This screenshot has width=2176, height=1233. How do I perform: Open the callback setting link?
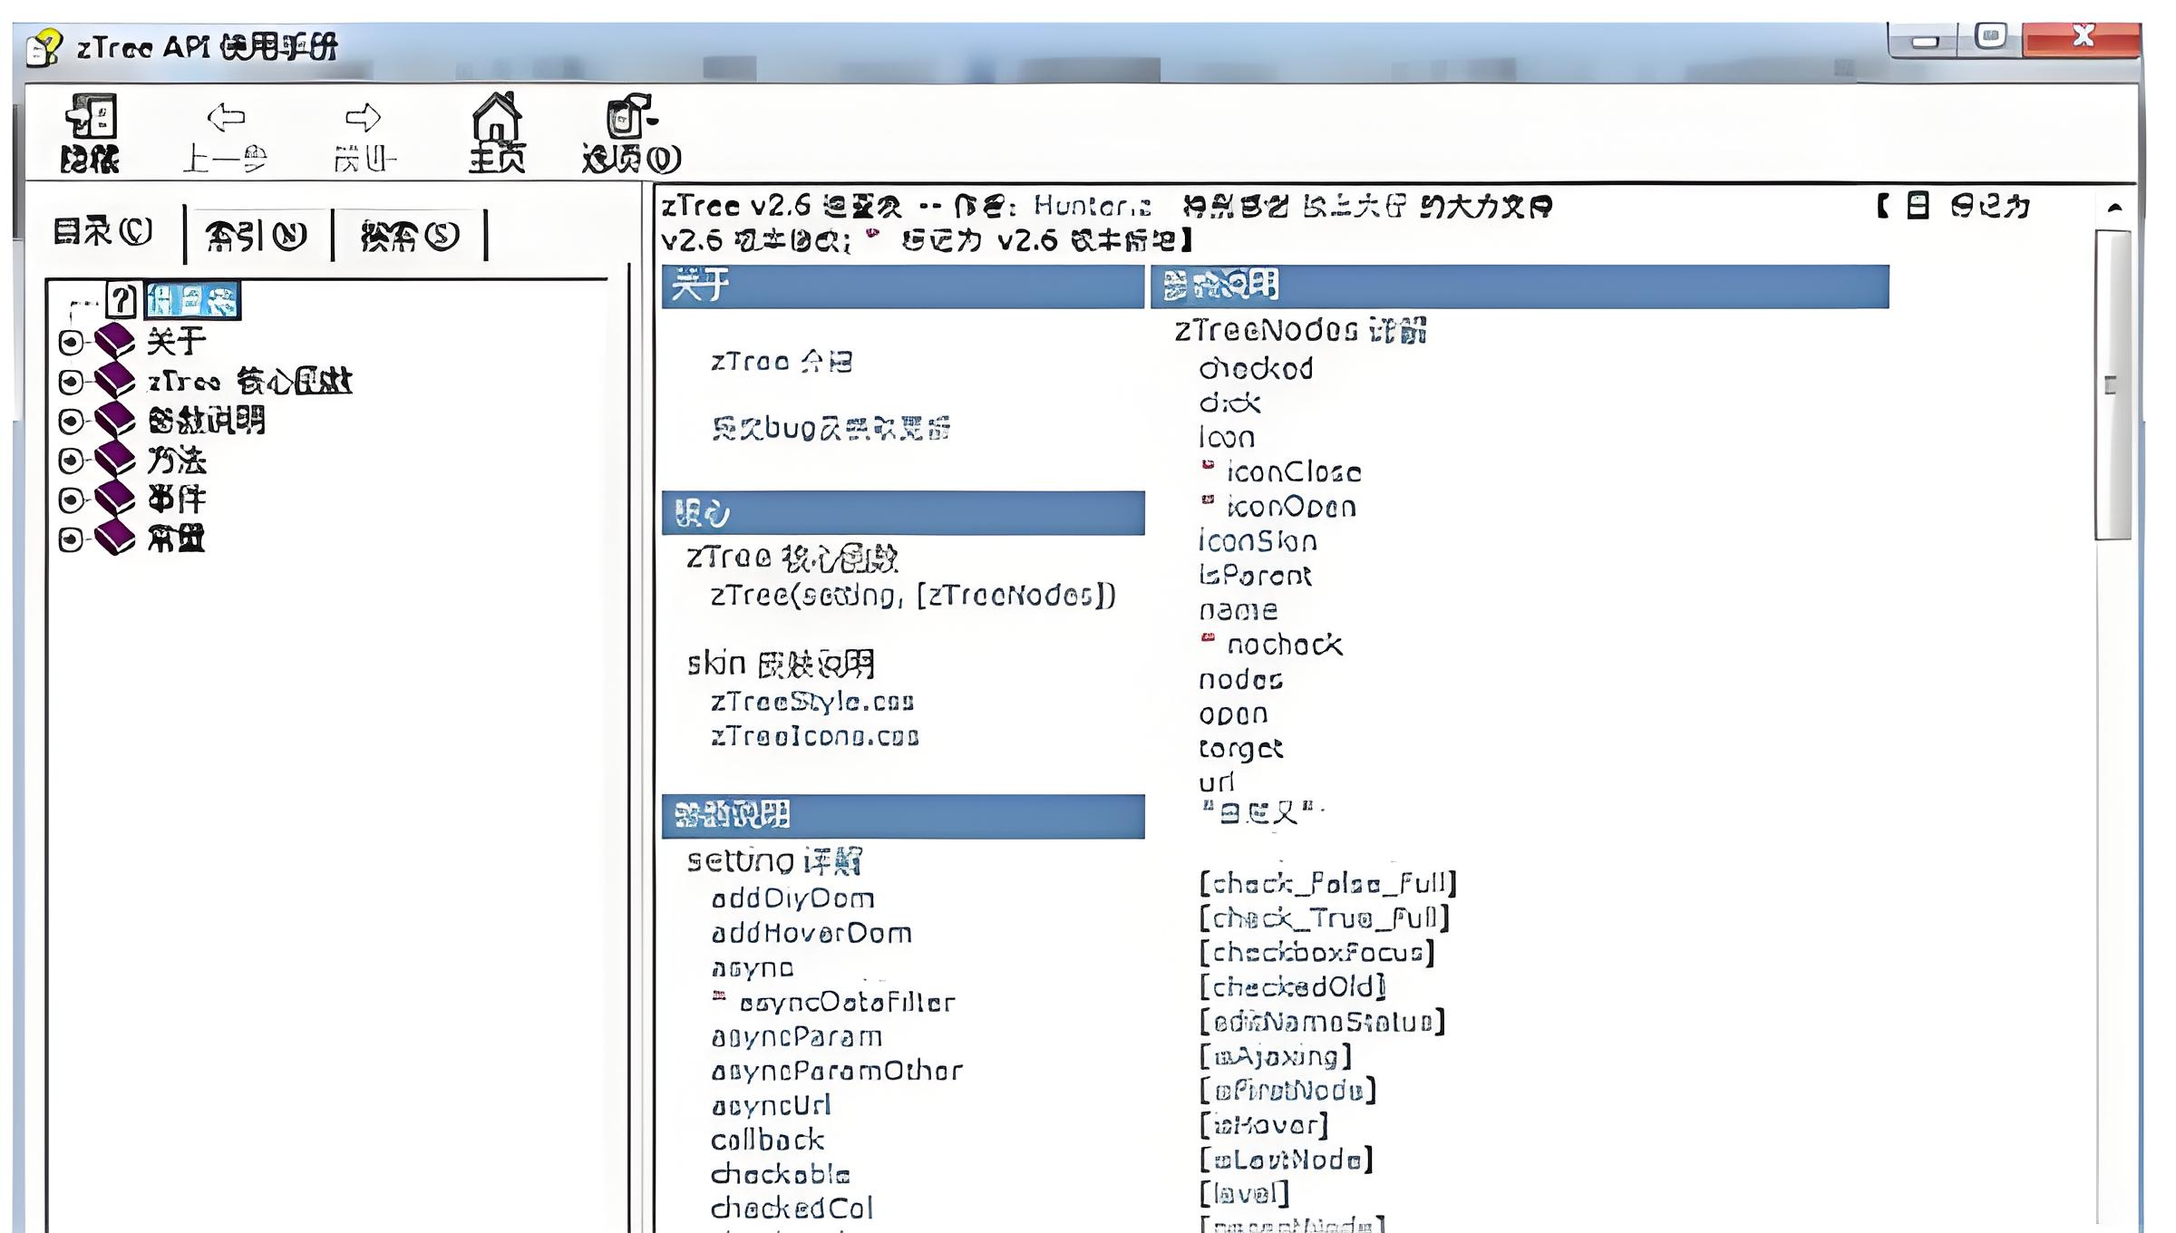pos(768,1140)
